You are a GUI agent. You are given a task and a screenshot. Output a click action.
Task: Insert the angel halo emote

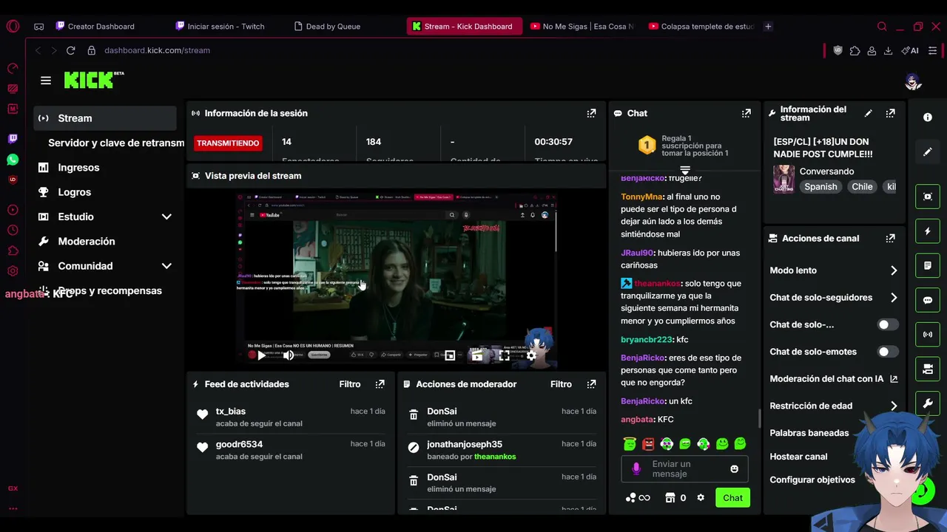tap(630, 443)
